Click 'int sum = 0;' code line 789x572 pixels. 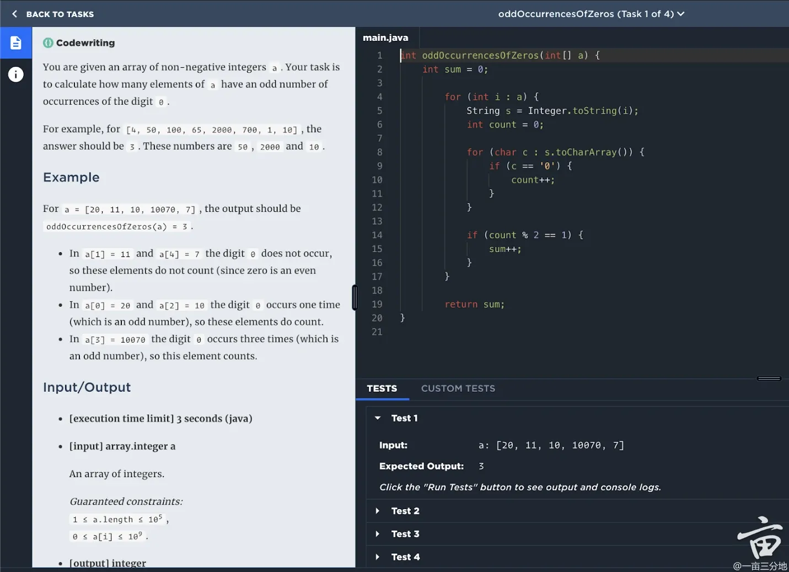click(x=455, y=70)
